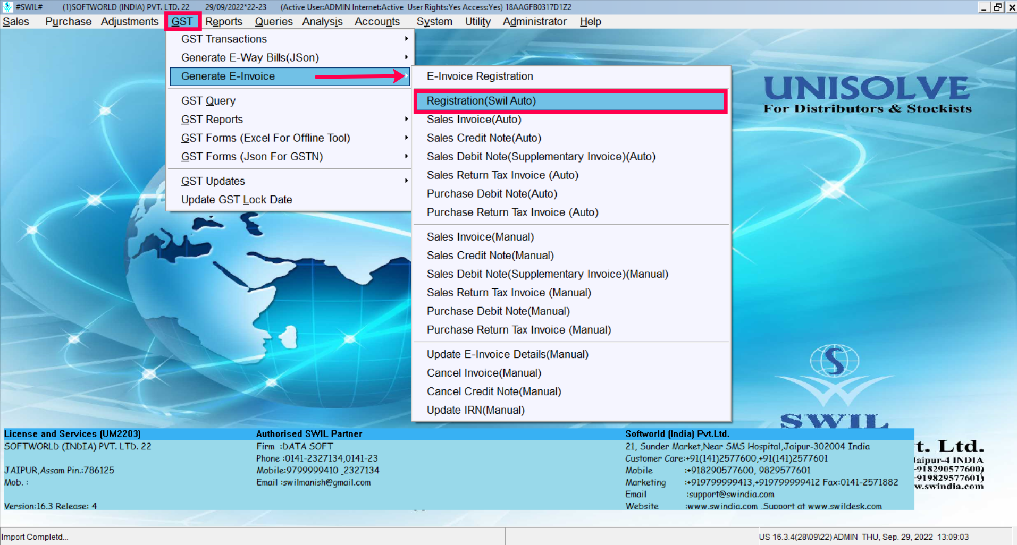Restore down the application window
The width and height of the screenshot is (1017, 545).
(997, 7)
